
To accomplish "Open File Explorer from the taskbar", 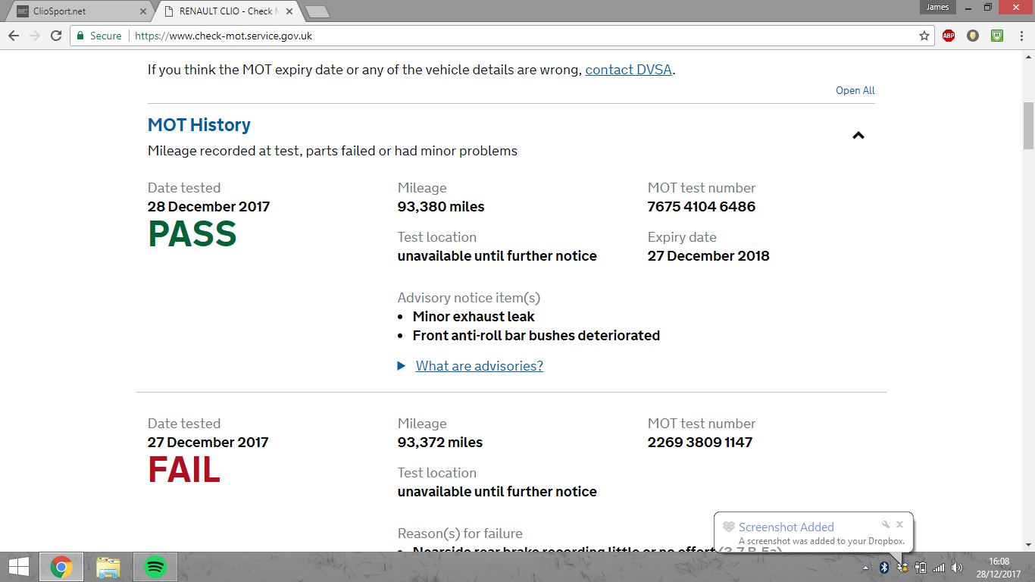I will point(108,567).
